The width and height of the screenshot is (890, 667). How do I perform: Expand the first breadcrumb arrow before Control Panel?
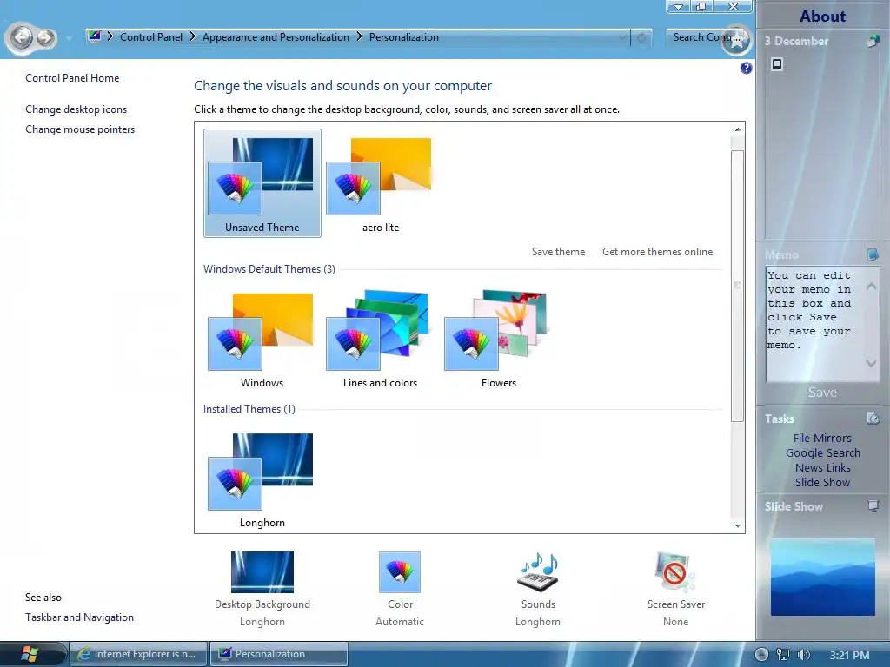(x=110, y=36)
